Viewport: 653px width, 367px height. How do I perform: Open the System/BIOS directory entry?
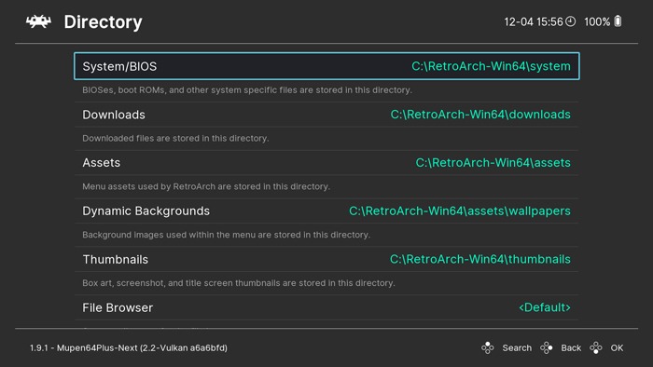click(326, 66)
